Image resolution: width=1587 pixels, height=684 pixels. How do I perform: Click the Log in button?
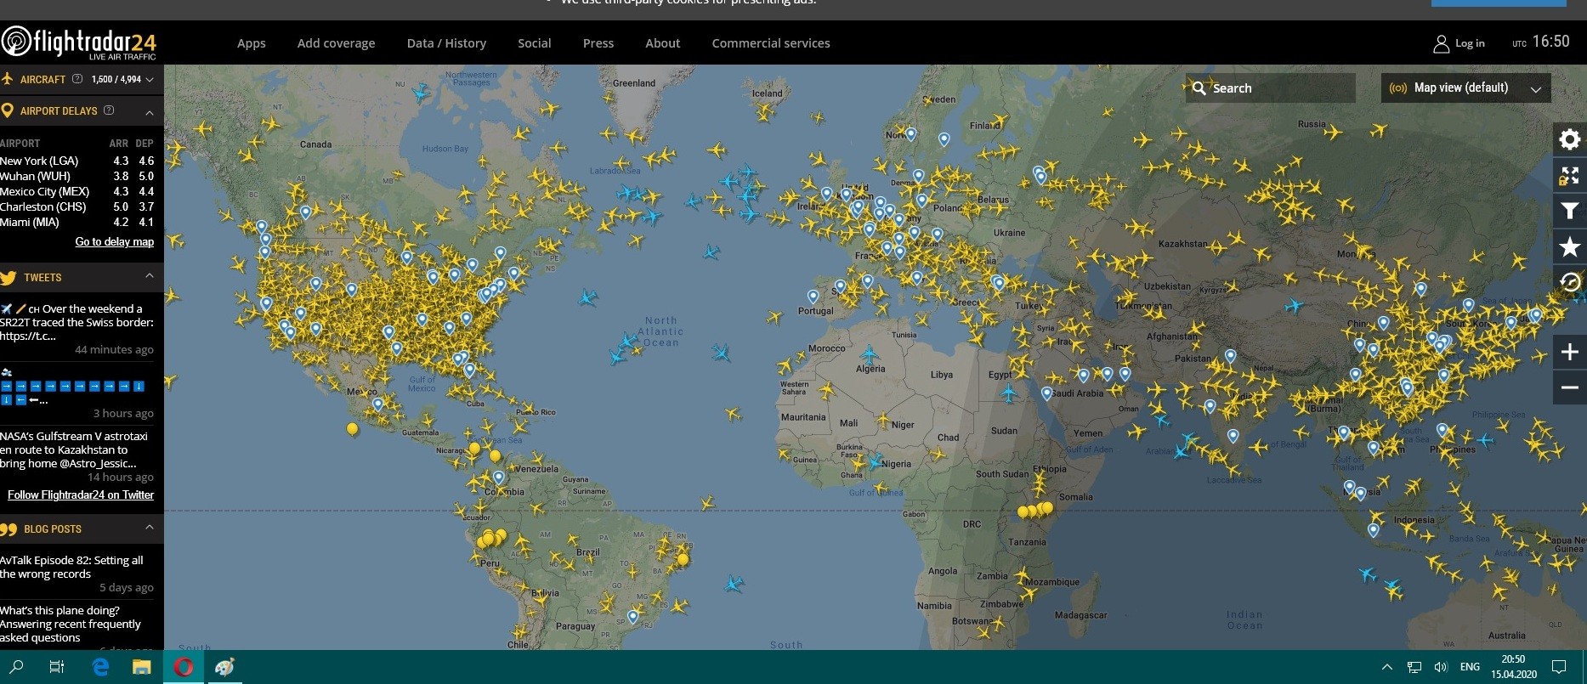1459,43
